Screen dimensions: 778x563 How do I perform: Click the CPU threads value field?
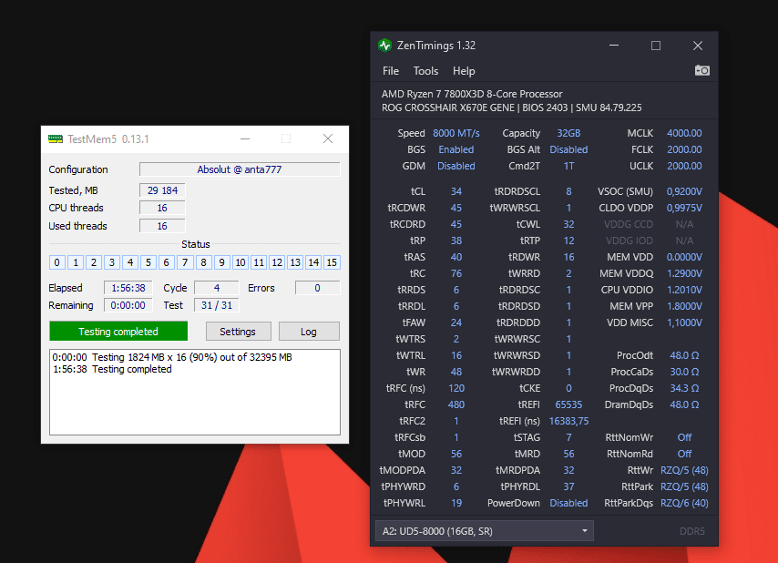click(x=162, y=208)
